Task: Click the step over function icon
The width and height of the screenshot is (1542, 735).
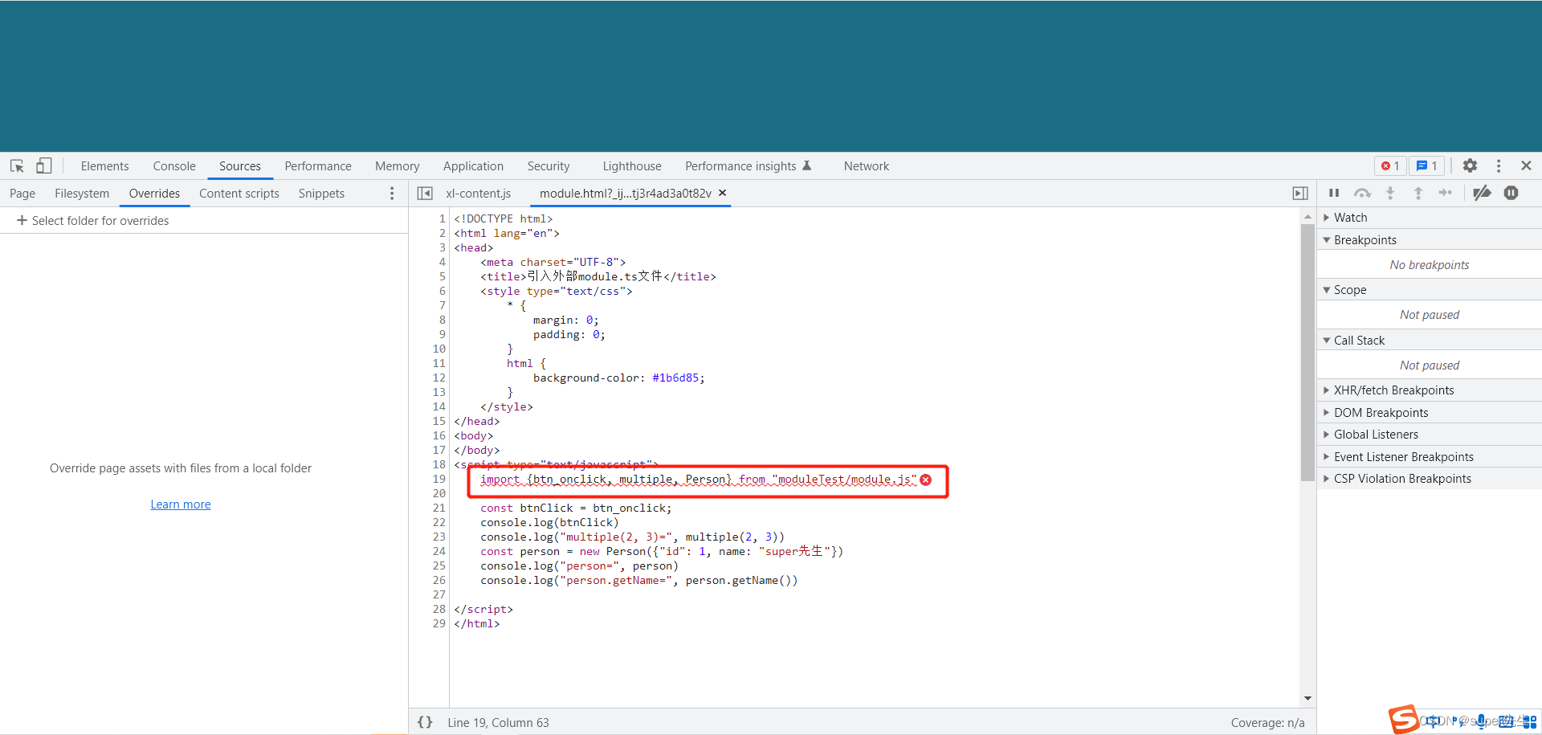Action: pos(1362,193)
